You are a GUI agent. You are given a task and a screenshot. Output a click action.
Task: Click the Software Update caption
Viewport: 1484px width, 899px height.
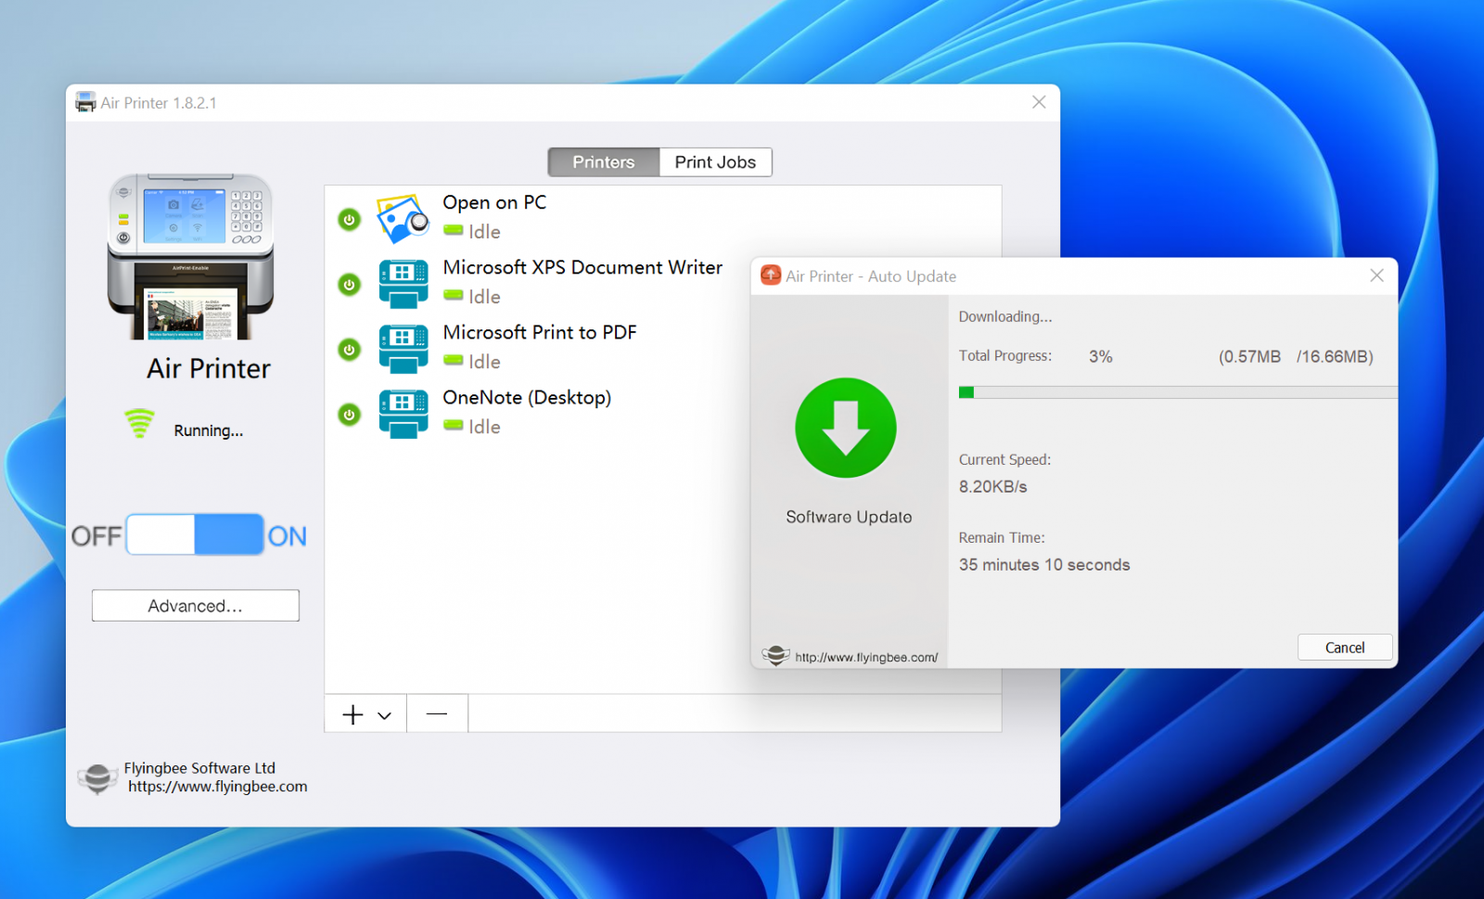[x=849, y=517]
